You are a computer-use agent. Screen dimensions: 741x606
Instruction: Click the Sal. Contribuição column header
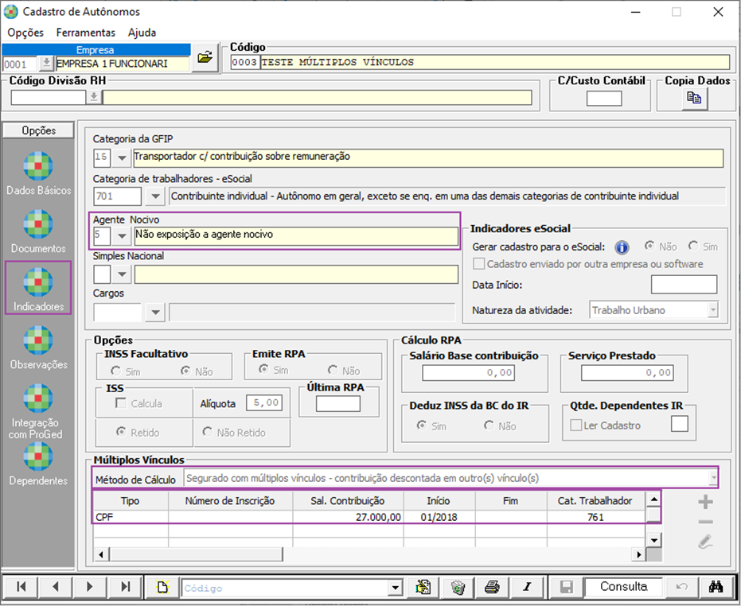pyautogui.click(x=348, y=501)
